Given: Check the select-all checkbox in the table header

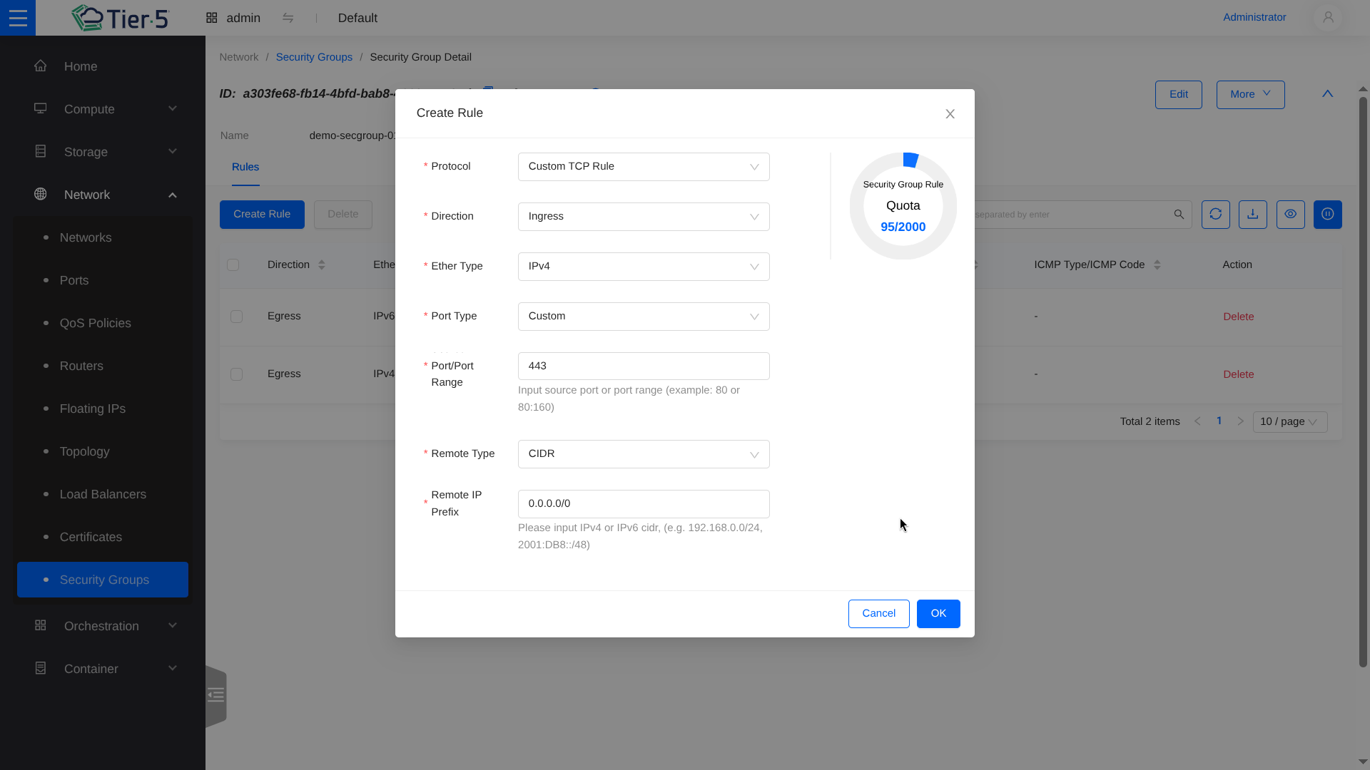Looking at the screenshot, I should (x=233, y=265).
